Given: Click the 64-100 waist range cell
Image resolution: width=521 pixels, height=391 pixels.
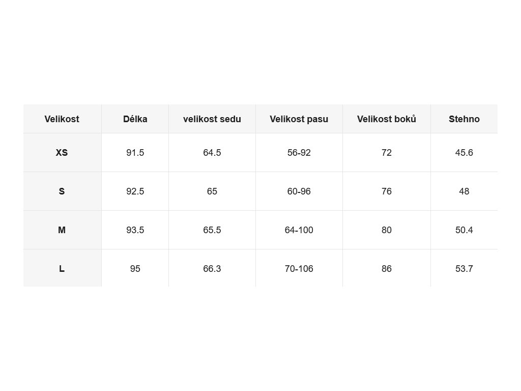Looking at the screenshot, I should click(x=299, y=230).
